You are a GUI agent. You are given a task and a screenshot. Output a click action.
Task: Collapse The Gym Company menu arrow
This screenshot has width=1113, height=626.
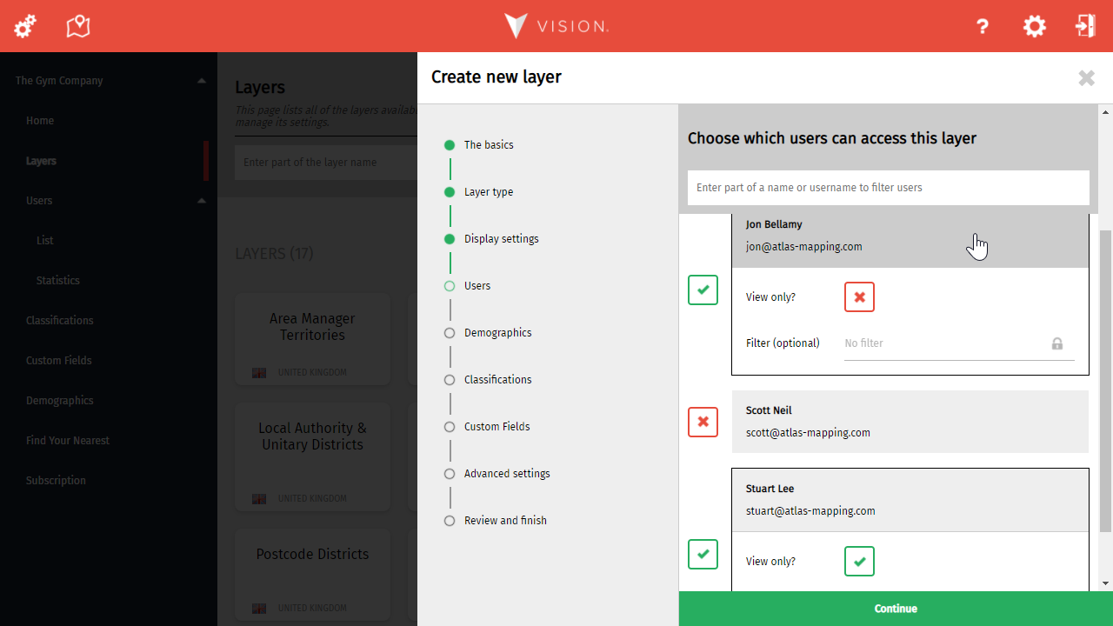202,81
